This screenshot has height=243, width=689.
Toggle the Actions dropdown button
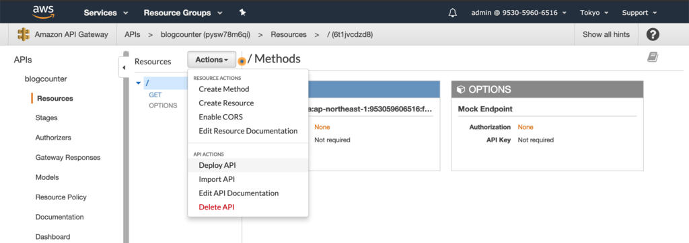[211, 60]
